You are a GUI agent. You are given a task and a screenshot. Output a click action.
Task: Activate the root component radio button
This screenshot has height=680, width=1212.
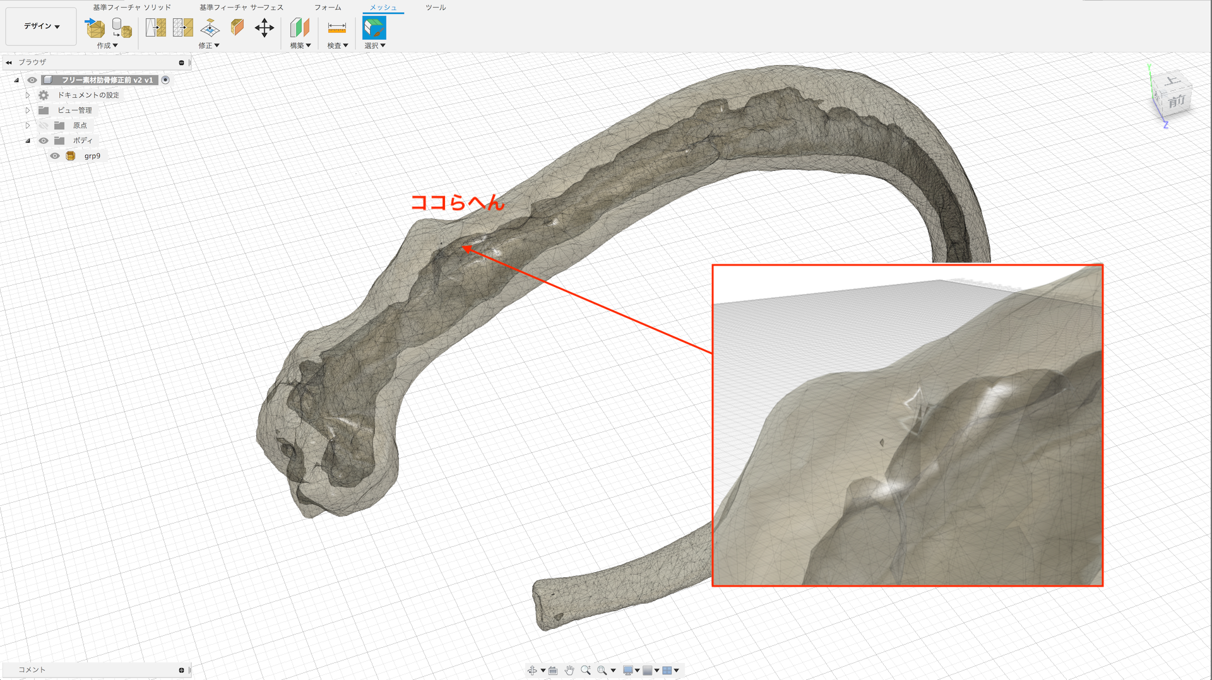point(165,80)
